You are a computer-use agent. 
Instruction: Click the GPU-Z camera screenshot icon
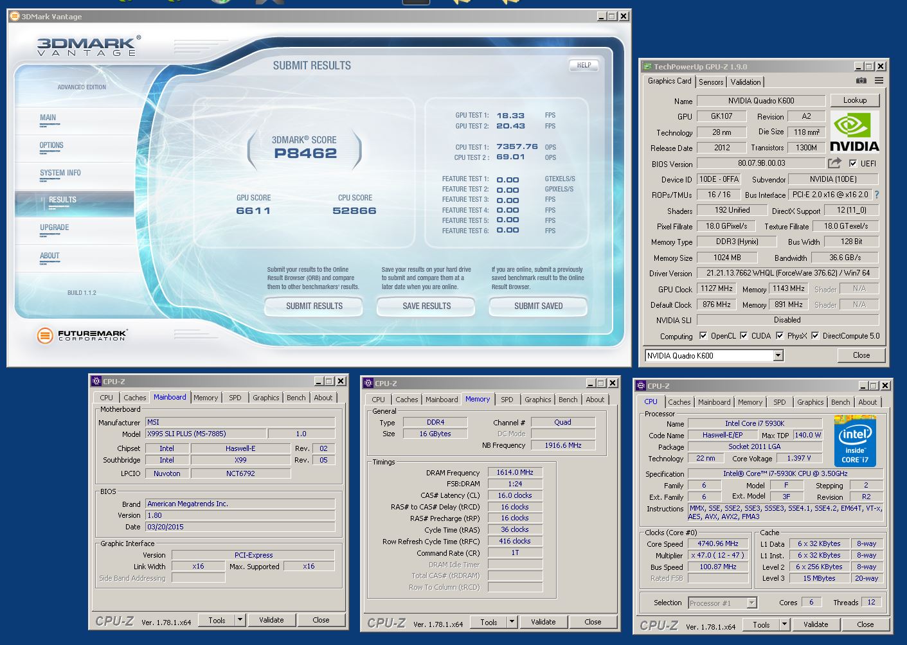click(861, 81)
